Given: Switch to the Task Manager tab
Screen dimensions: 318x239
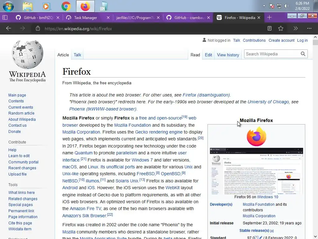Looking at the screenshot, I should coord(85,18).
